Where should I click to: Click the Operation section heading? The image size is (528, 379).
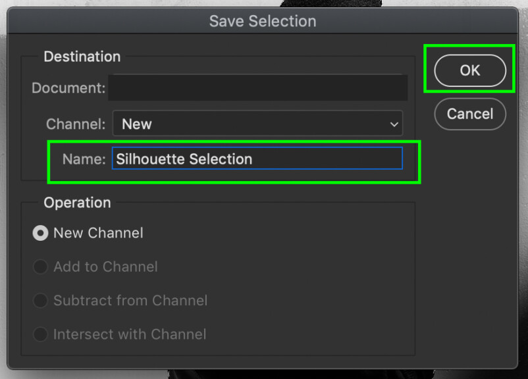pos(77,203)
